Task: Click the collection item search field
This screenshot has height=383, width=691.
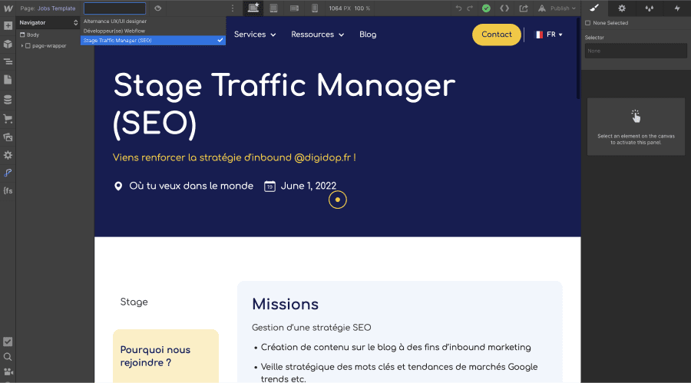Action: tap(114, 8)
